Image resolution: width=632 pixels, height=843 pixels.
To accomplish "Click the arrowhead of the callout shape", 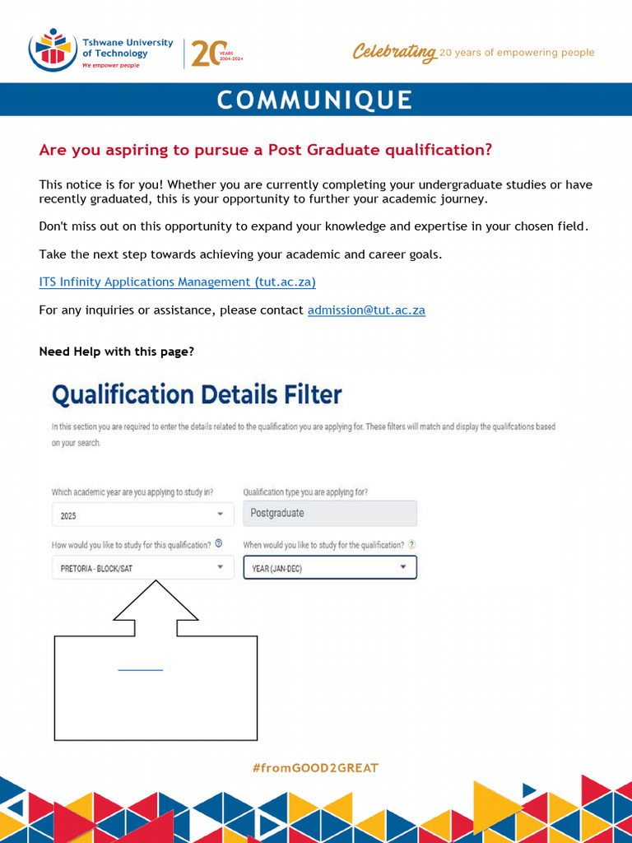I will click(x=156, y=600).
